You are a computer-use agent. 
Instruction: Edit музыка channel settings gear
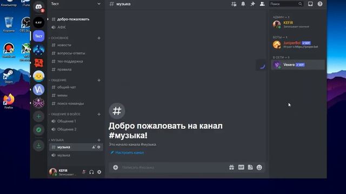(x=99, y=147)
